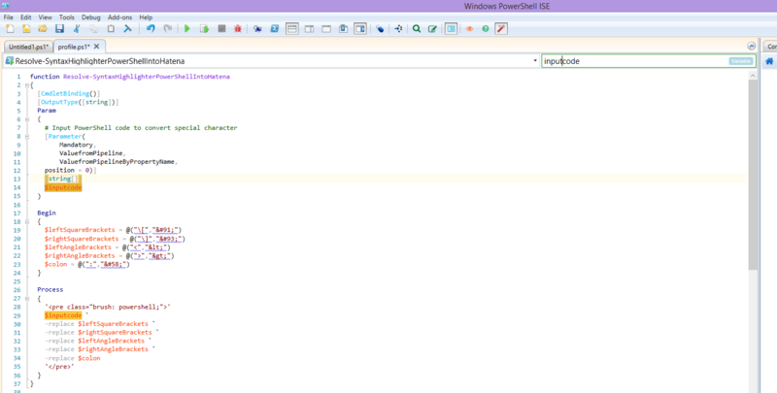Click the highlighted $inputcode on line 29

(63, 315)
